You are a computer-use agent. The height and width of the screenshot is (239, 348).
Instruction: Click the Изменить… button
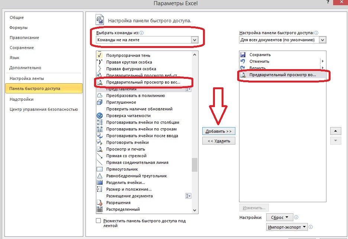click(x=254, y=208)
